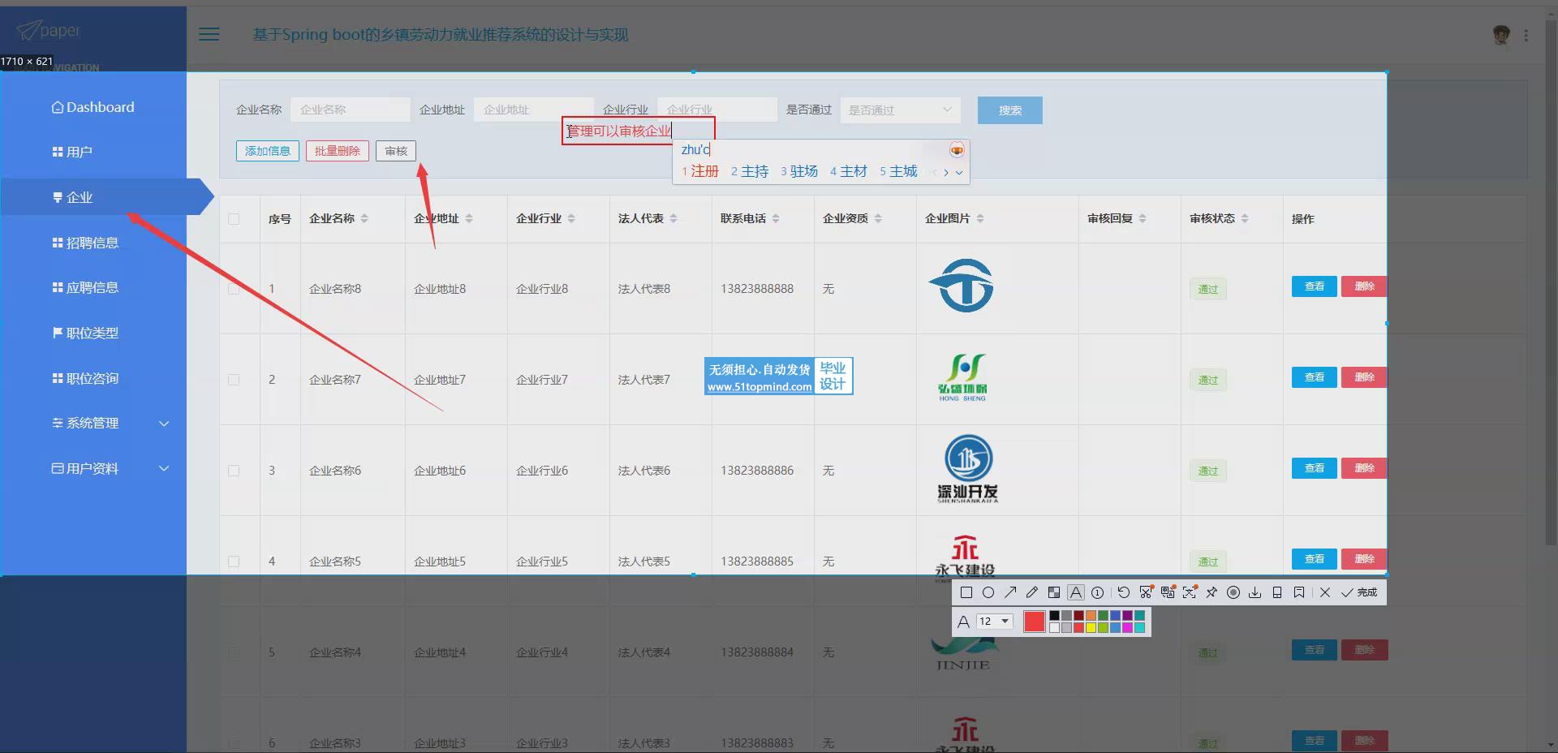Open the 职位类型 menu item
Image resolution: width=1558 pixels, height=753 pixels.
(x=85, y=333)
